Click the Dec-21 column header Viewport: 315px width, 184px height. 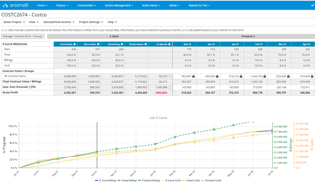click(x=208, y=44)
